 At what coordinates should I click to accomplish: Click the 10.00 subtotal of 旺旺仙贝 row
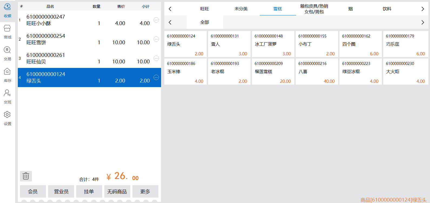(x=143, y=61)
